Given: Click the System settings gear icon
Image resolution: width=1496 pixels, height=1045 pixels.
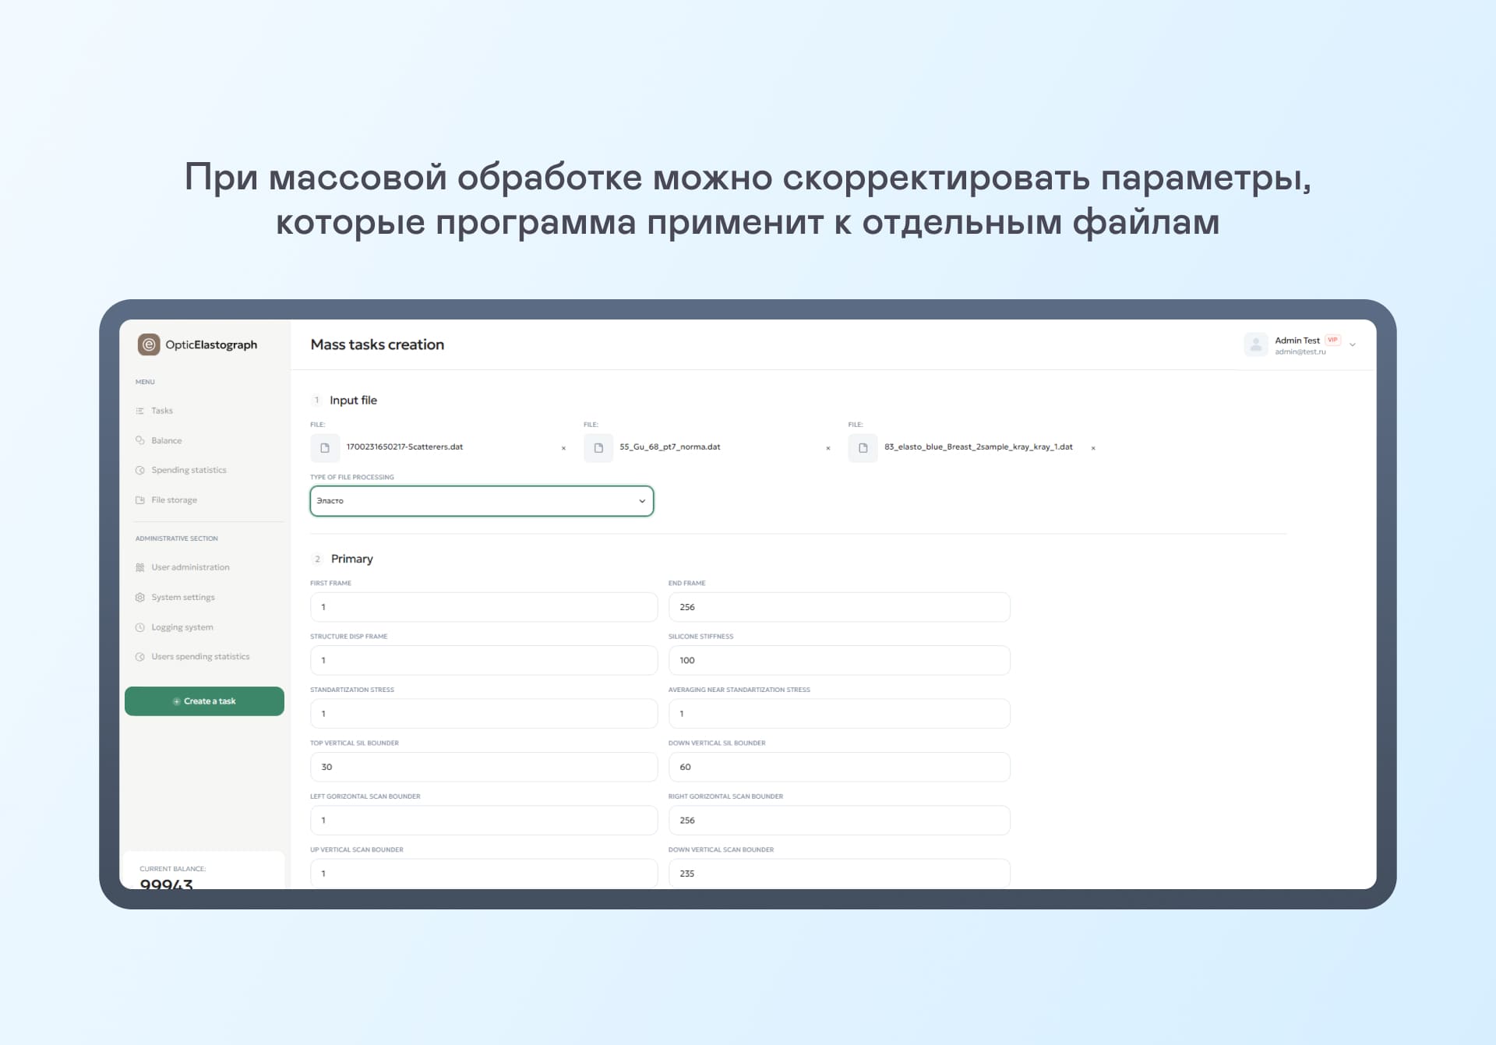Looking at the screenshot, I should (x=140, y=598).
